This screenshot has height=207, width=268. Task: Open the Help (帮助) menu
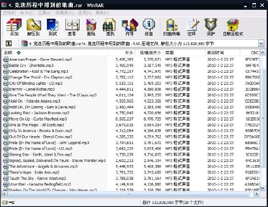pos(102,13)
